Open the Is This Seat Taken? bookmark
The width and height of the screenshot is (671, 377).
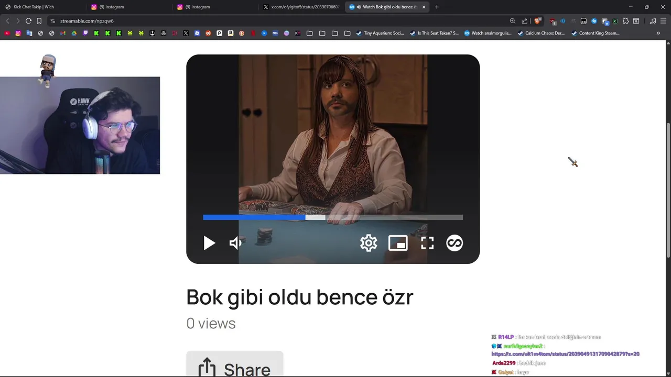coord(435,33)
